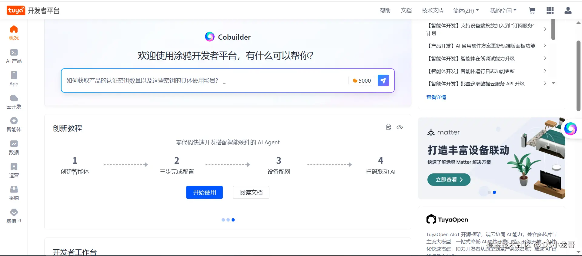Click the tutorial edit list icon in 创新教程

pyautogui.click(x=389, y=127)
